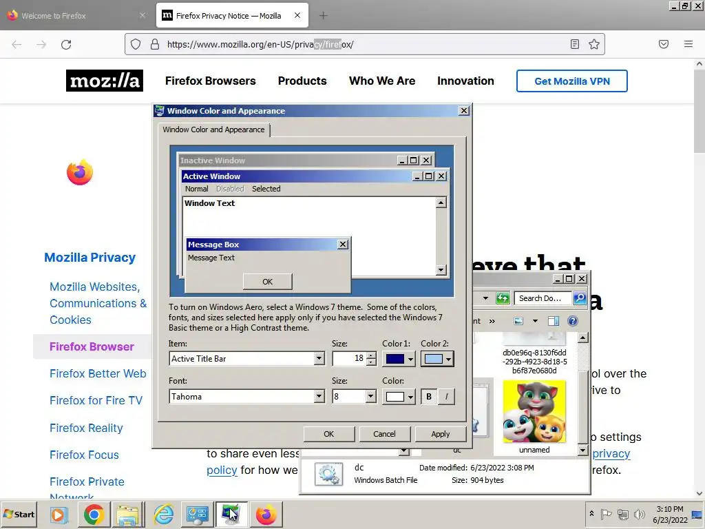Click the Windows Start button
The height and width of the screenshot is (529, 705).
[19, 514]
